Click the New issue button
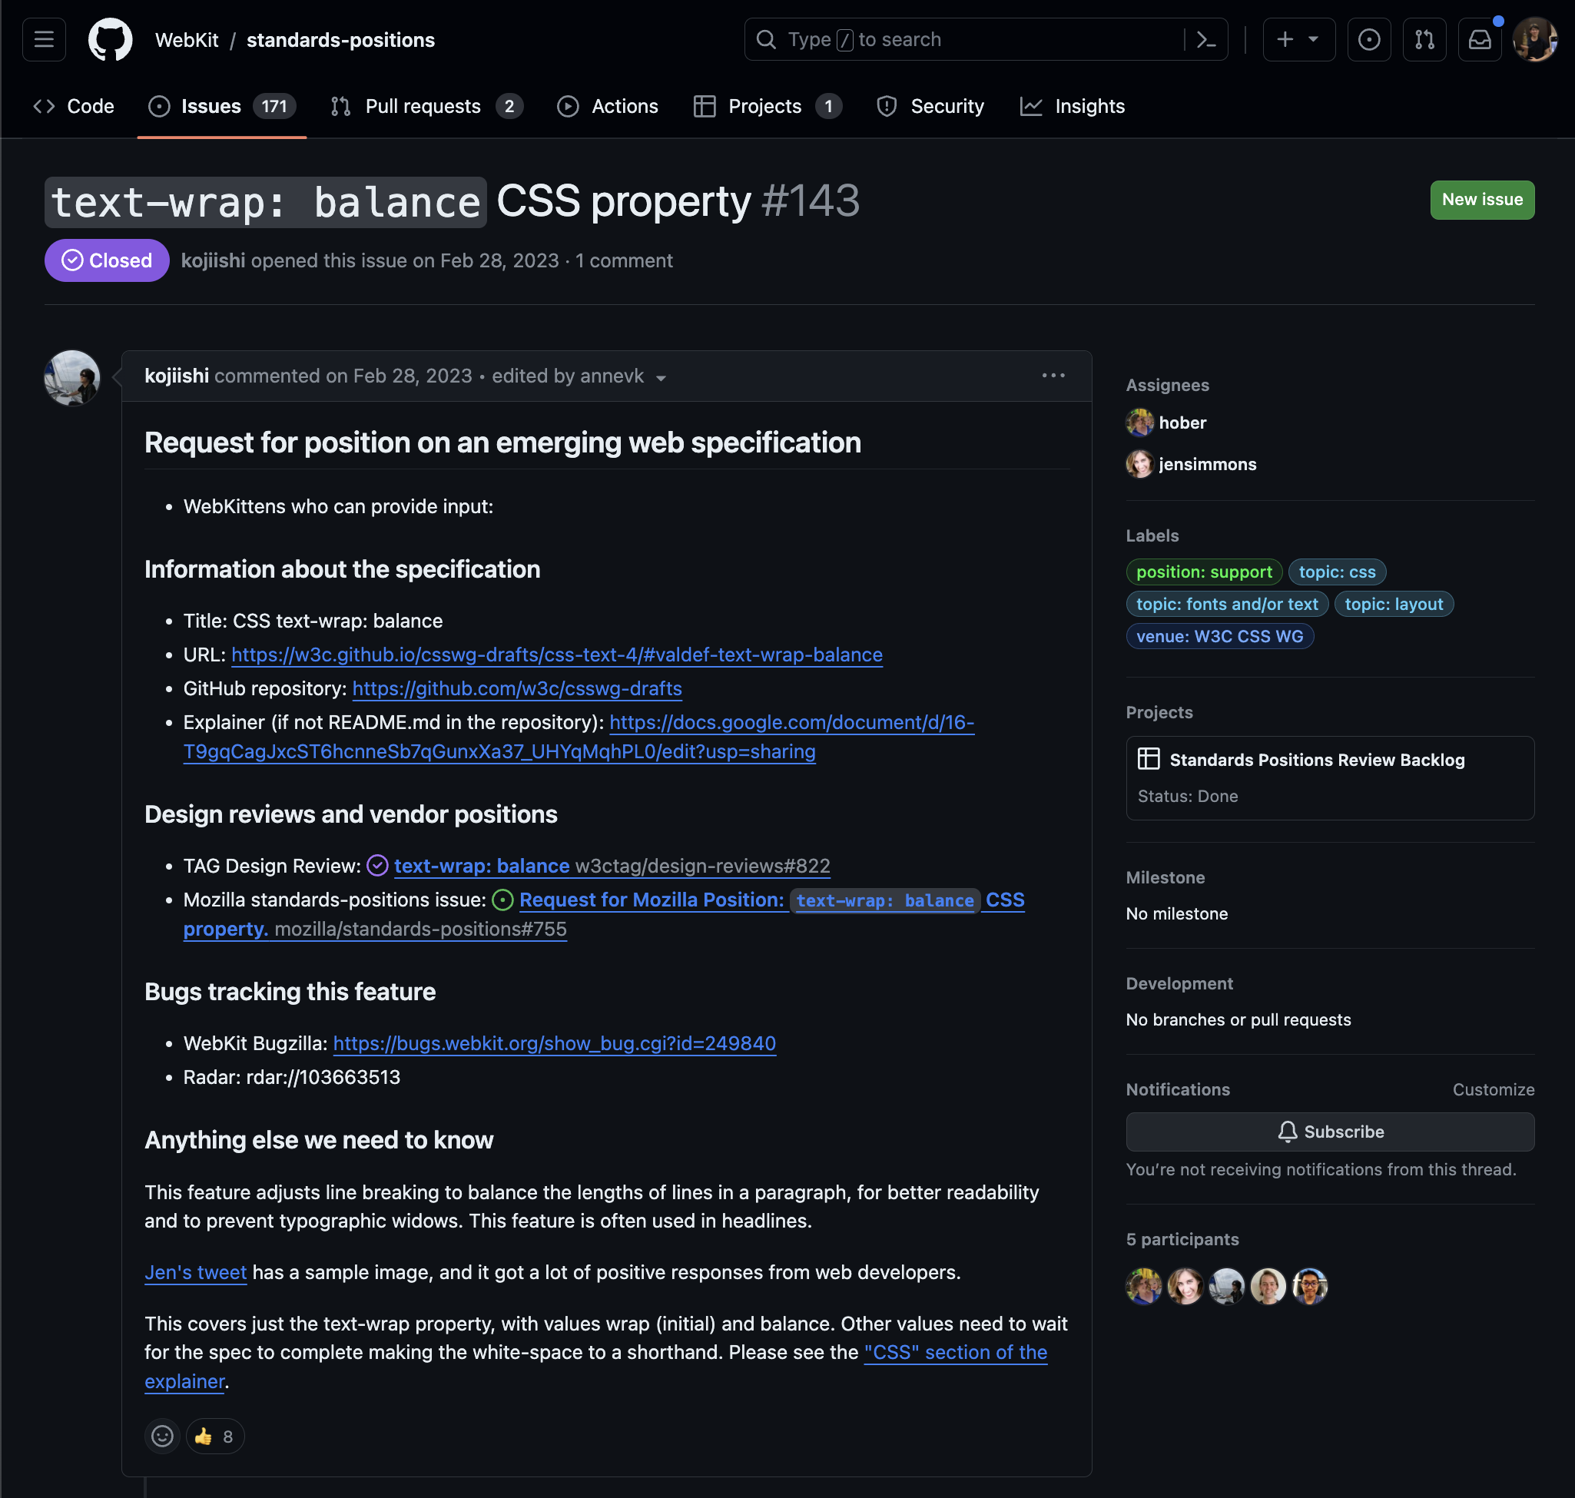1575x1498 pixels. (x=1481, y=200)
